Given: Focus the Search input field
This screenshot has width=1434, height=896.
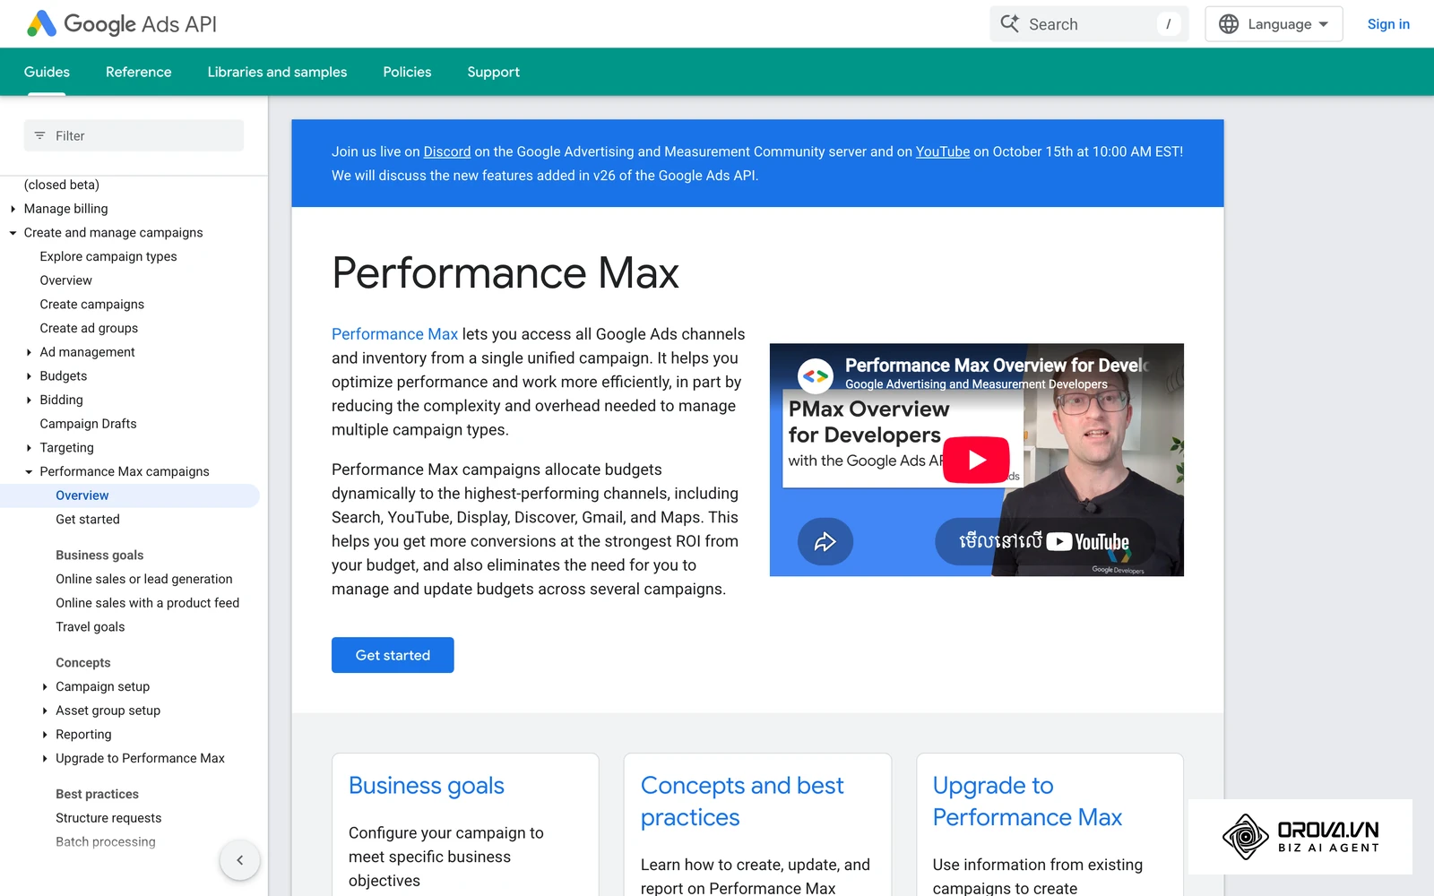Looking at the screenshot, I should click(1089, 24).
